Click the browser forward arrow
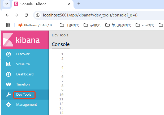 pyautogui.click(x=17, y=15)
